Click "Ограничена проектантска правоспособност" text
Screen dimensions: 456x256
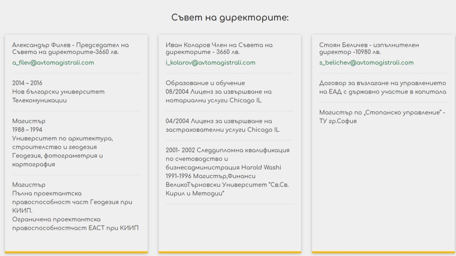pos(75,224)
